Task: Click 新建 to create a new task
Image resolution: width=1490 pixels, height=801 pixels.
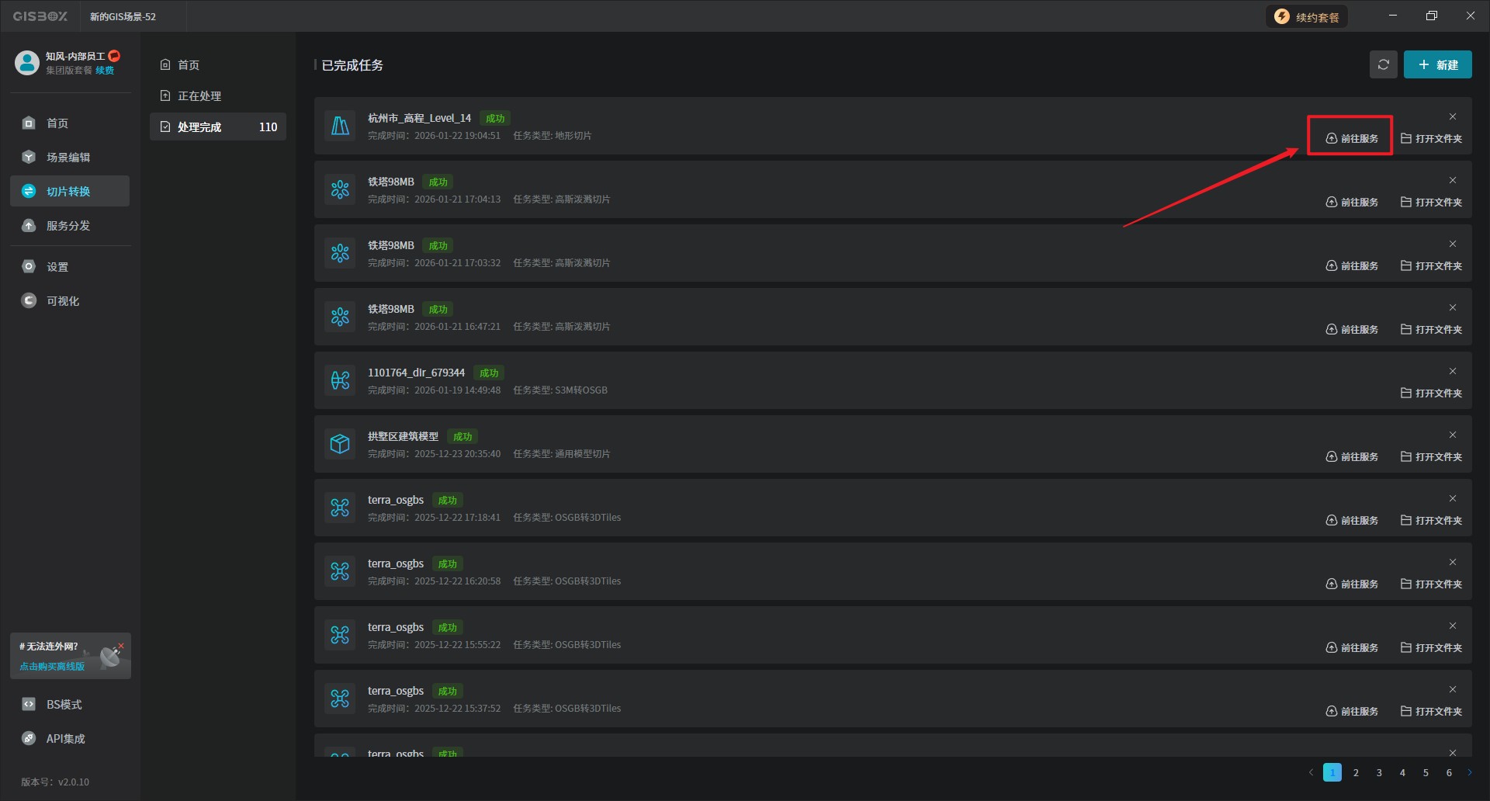Action: tap(1437, 64)
